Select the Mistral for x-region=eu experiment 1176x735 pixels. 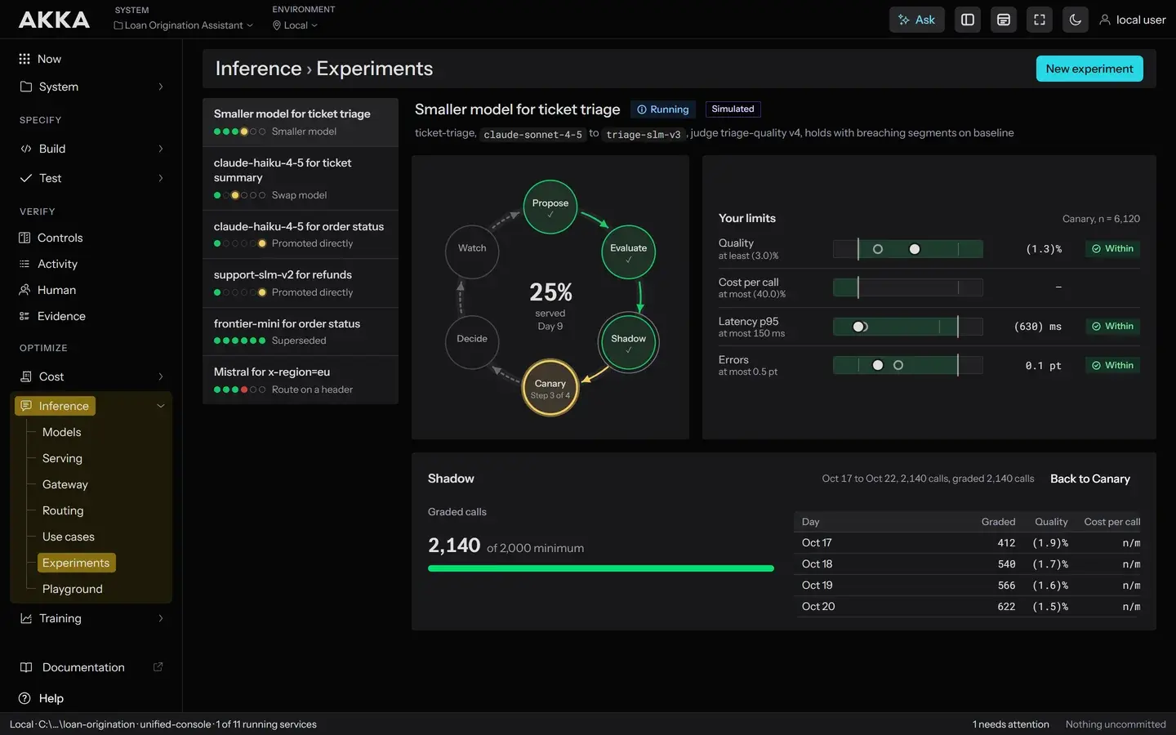(301, 380)
